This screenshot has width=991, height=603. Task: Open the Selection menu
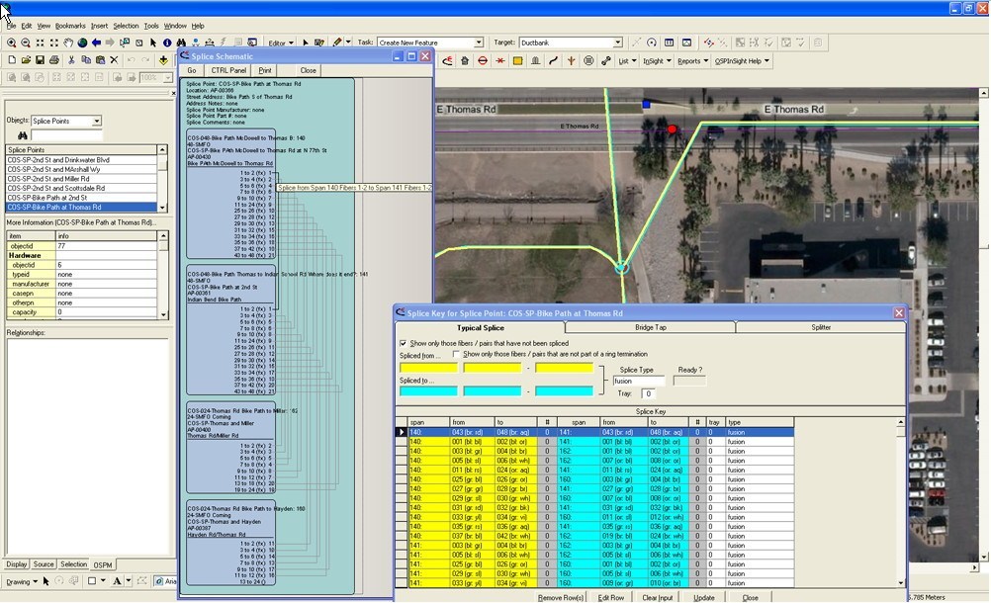(x=126, y=26)
